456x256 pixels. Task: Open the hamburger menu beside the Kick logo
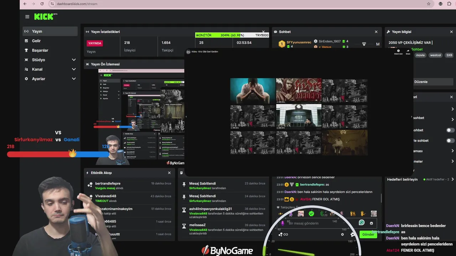27,17
